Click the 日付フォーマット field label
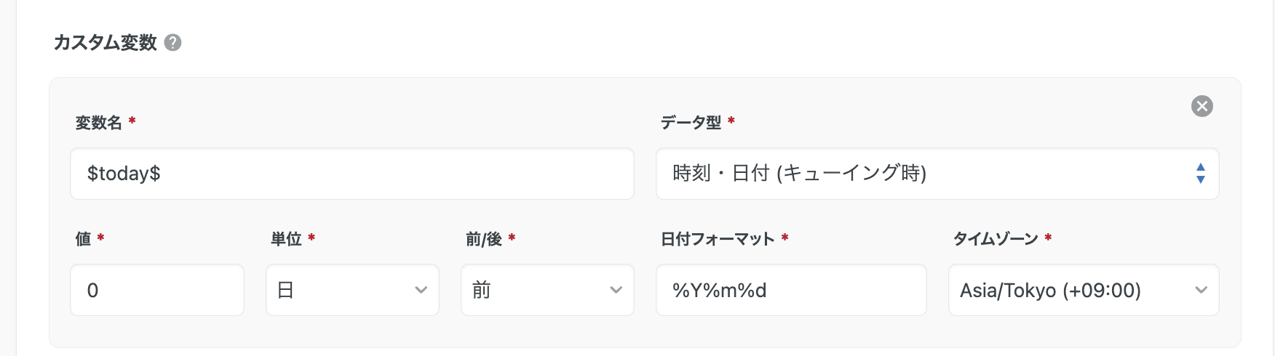 pos(718,239)
